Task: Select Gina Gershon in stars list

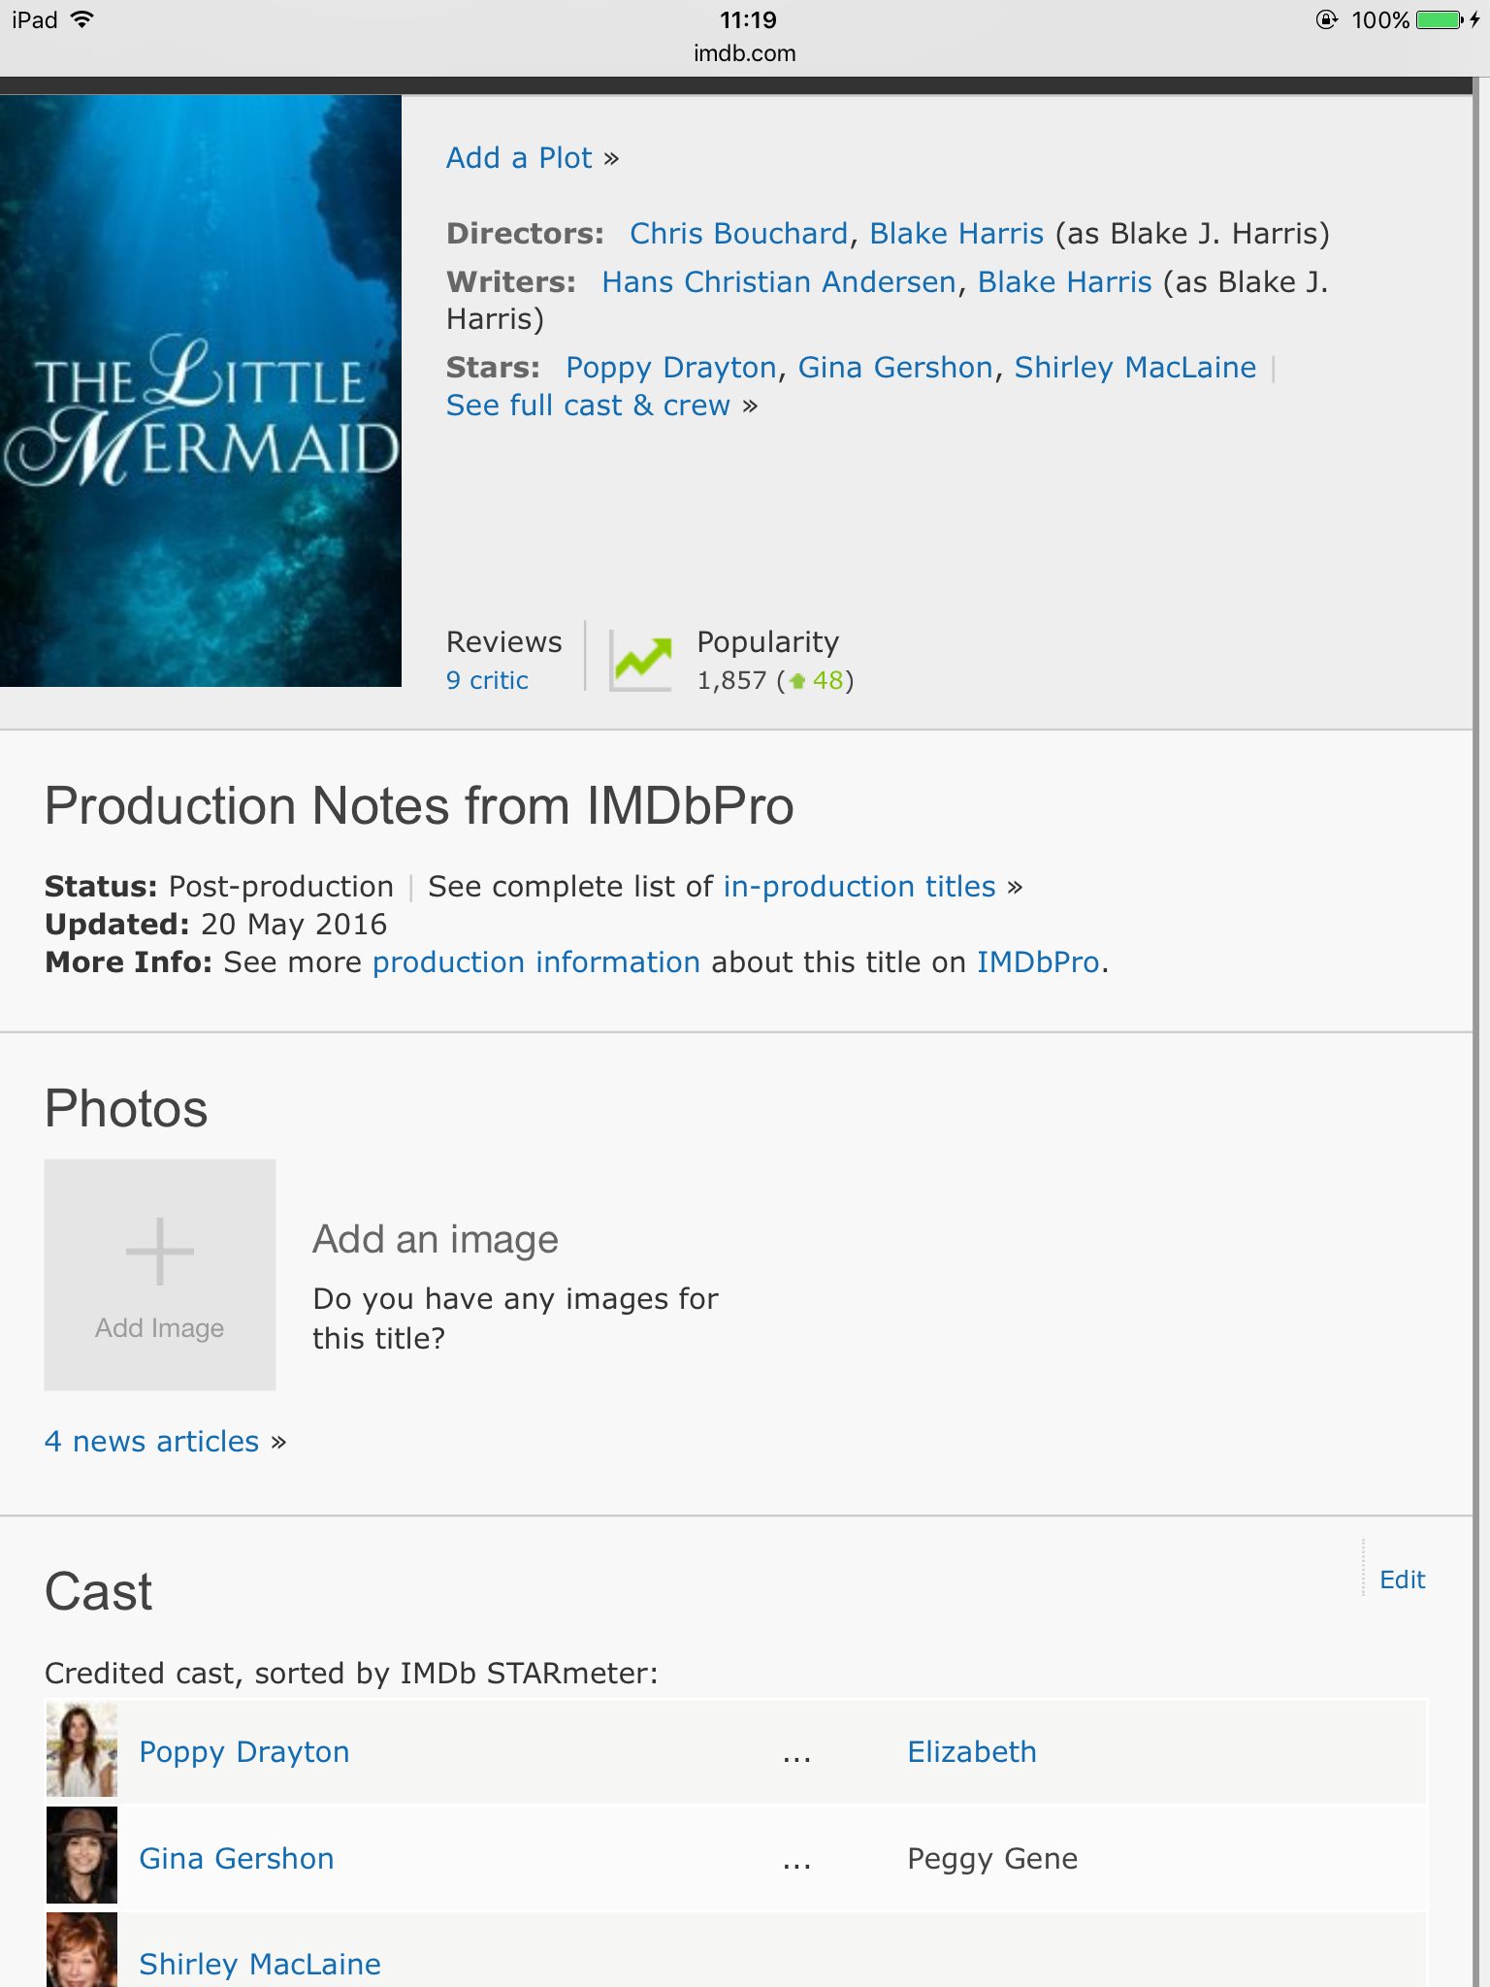Action: coord(895,368)
